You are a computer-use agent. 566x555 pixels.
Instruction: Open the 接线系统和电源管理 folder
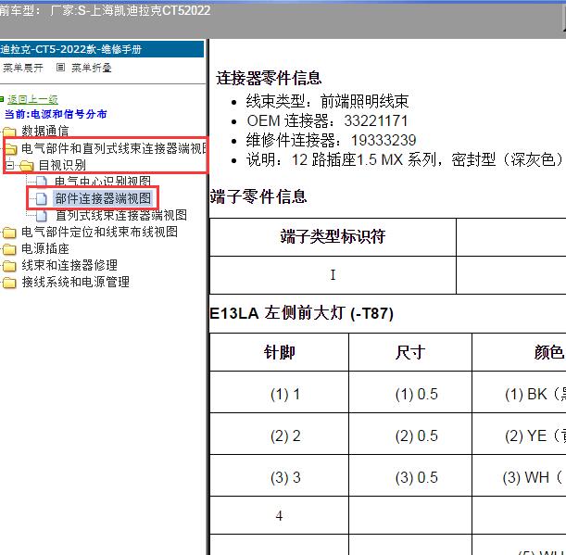[75, 282]
